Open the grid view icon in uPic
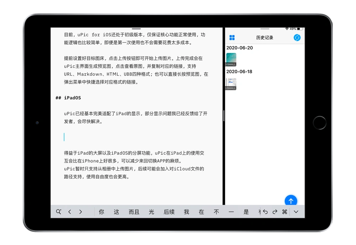 232,38
